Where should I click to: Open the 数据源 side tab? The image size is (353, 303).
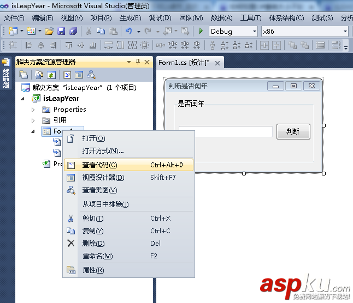click(5, 74)
